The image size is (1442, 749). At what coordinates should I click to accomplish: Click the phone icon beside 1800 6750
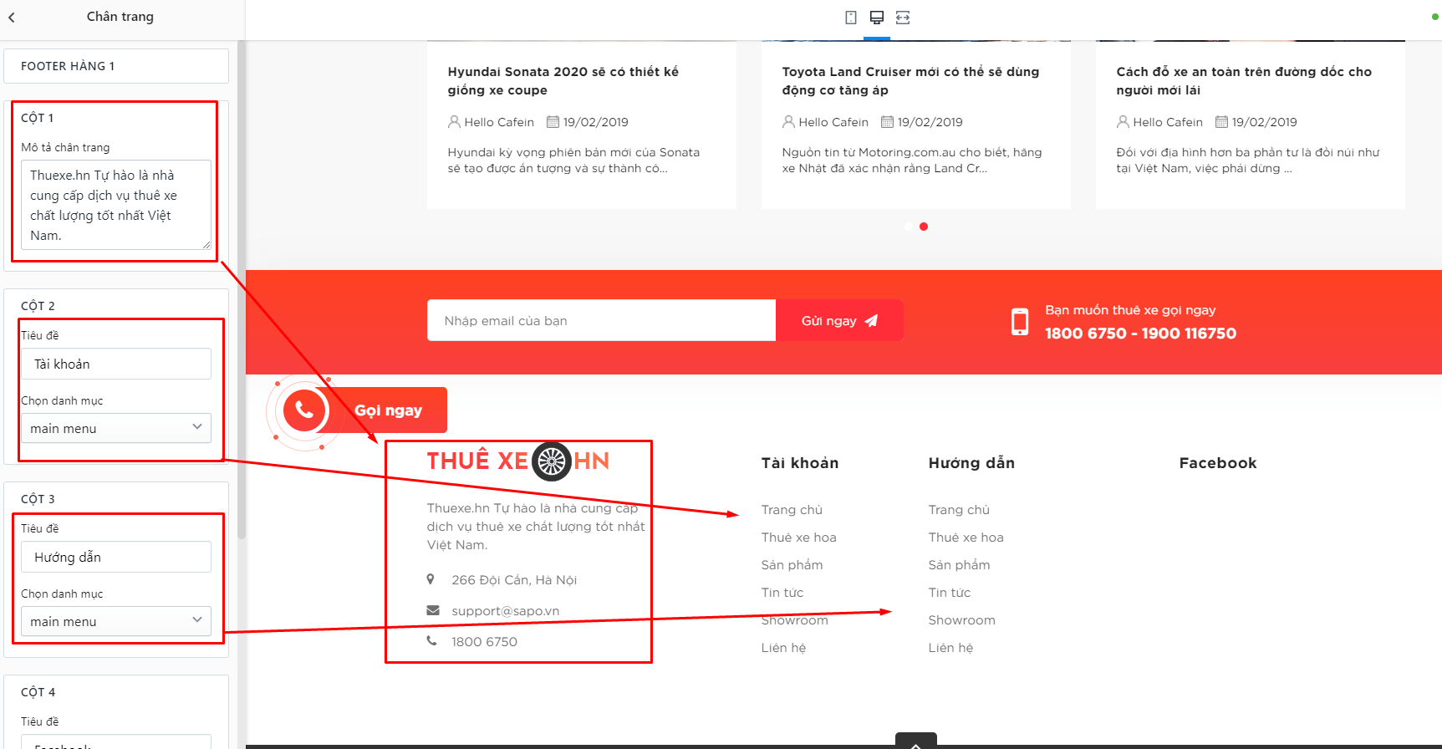[x=432, y=641]
